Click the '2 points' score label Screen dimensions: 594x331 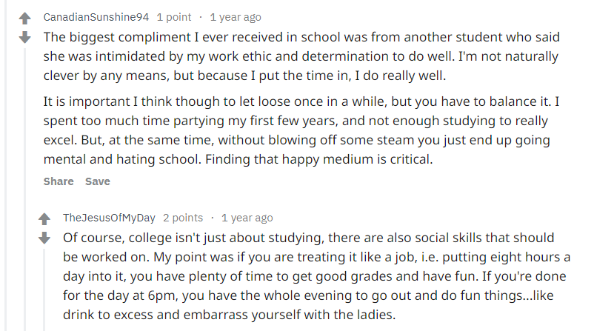point(183,218)
